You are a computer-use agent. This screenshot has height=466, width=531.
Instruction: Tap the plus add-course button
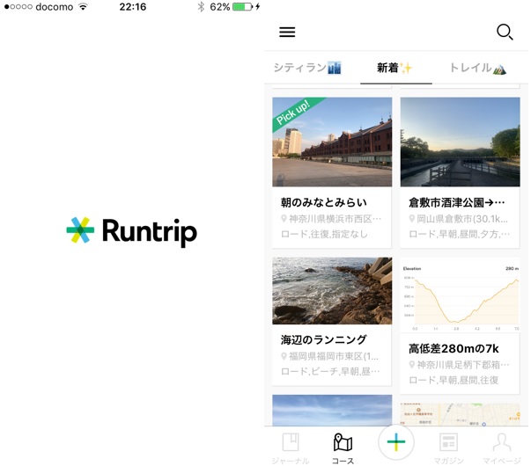396,442
